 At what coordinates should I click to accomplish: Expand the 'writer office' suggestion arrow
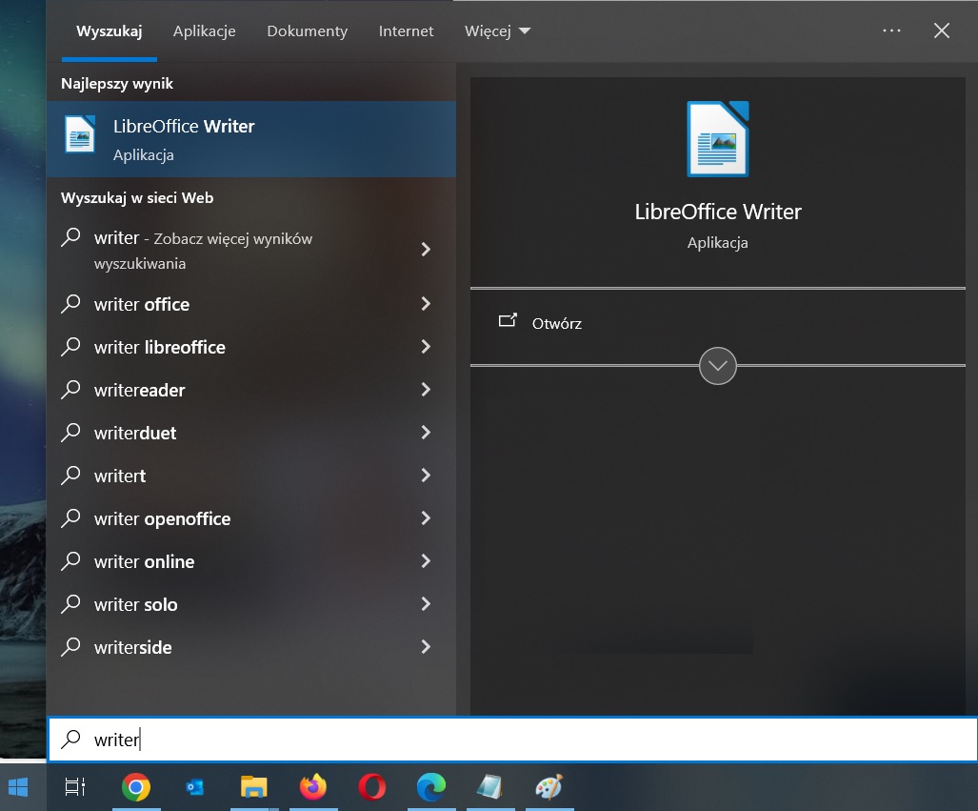(x=426, y=304)
